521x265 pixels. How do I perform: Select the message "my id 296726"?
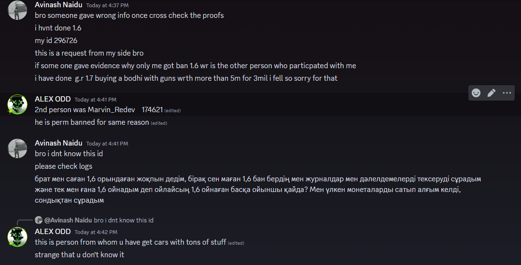pos(56,41)
